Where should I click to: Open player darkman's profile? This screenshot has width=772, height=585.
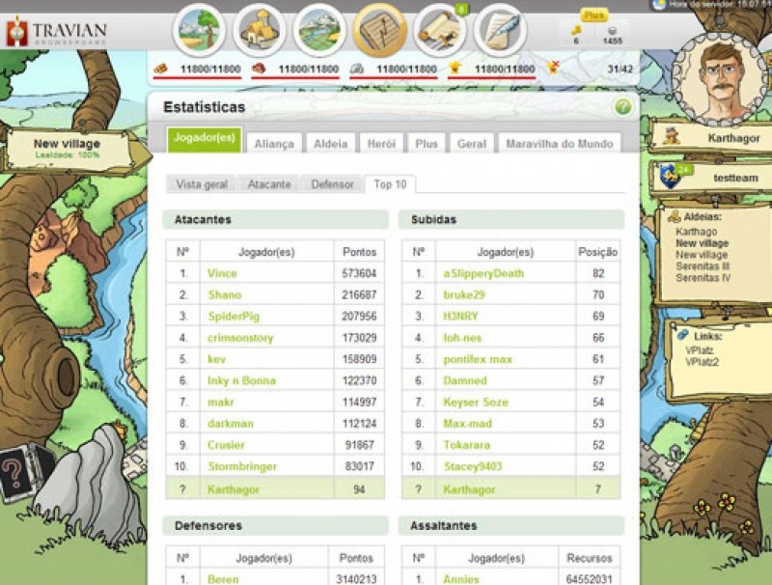(x=231, y=424)
